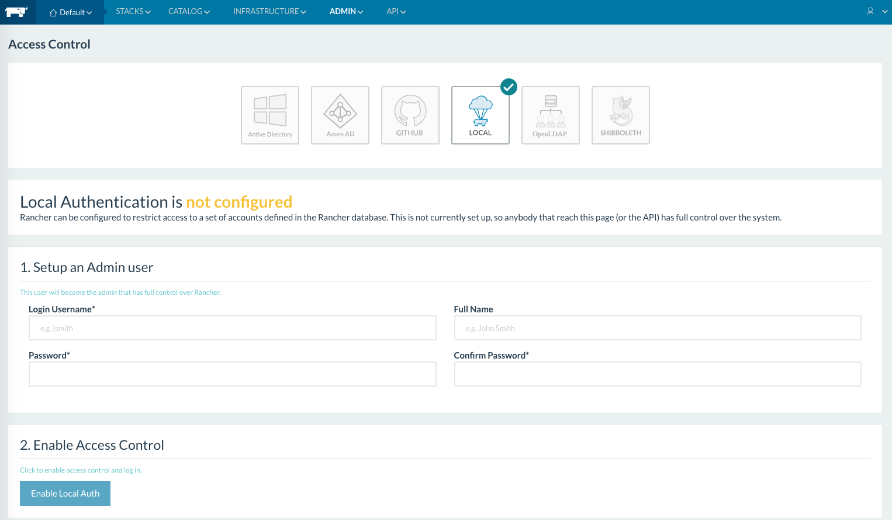This screenshot has height=520, width=892.
Task: Expand the Stacks menu
Action: pos(133,12)
